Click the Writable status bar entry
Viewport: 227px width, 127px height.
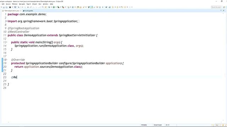point(144,125)
